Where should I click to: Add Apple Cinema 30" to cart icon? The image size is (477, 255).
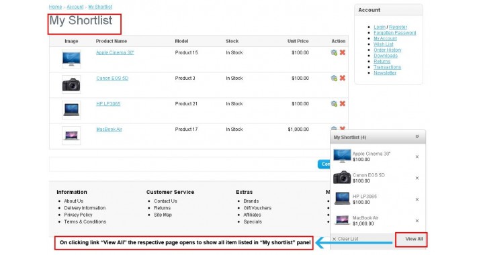coord(334,52)
